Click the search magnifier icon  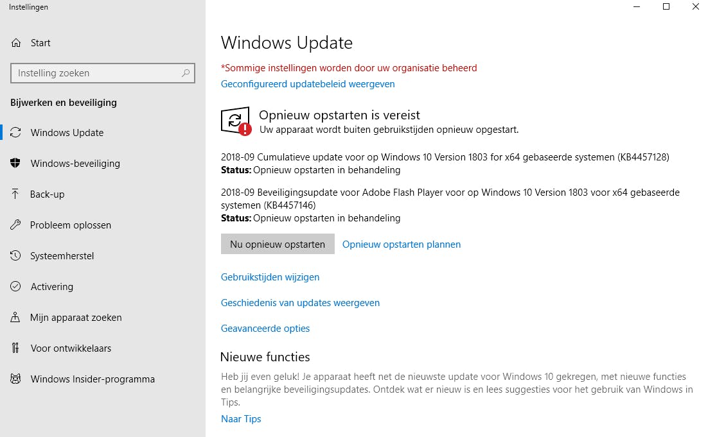click(x=186, y=73)
